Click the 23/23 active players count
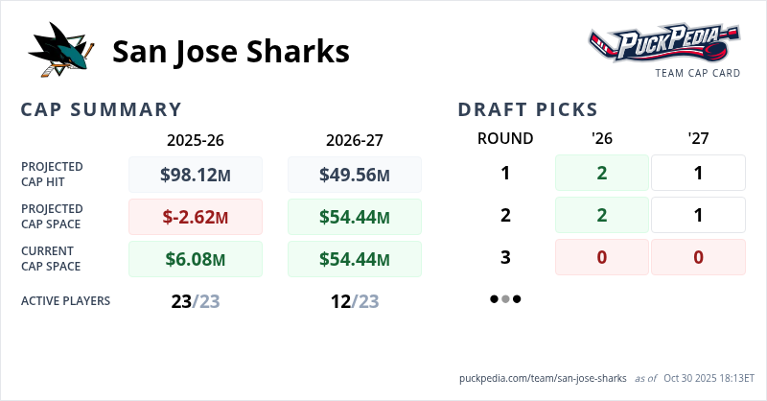Viewport: 767px width, 401px height. click(x=196, y=301)
